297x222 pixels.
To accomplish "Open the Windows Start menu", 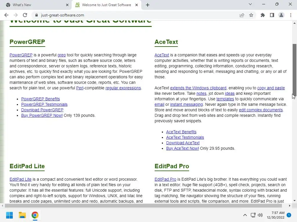I will [9, 215].
